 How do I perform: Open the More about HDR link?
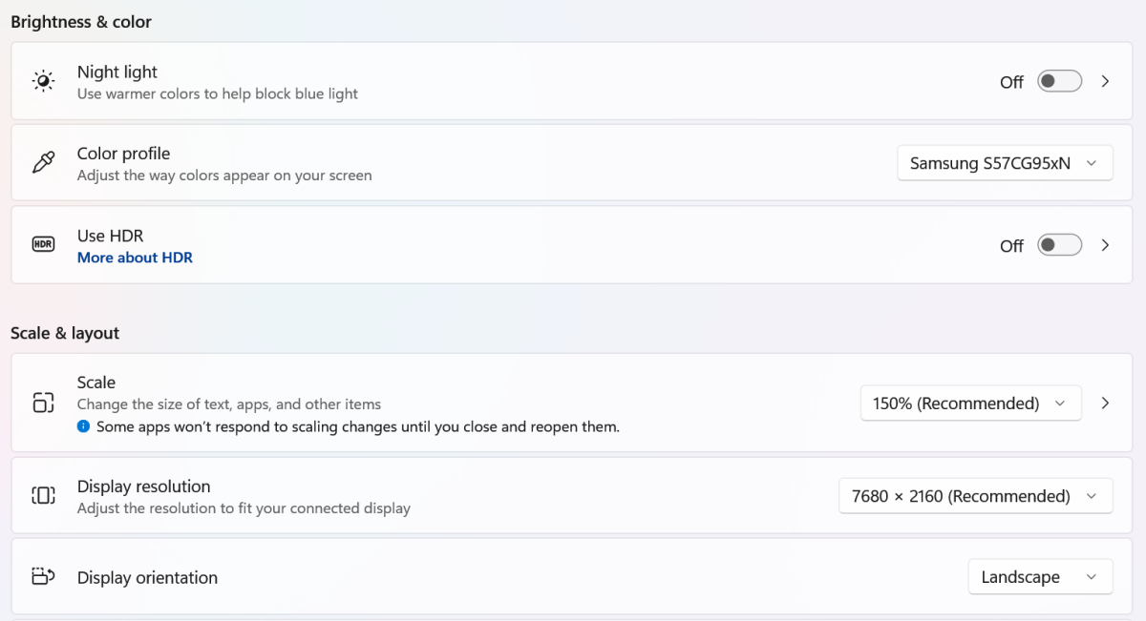(135, 258)
